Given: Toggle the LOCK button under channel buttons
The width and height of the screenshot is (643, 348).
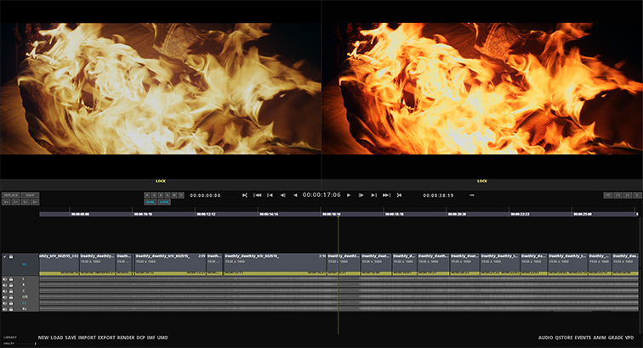Looking at the screenshot, I should [164, 202].
